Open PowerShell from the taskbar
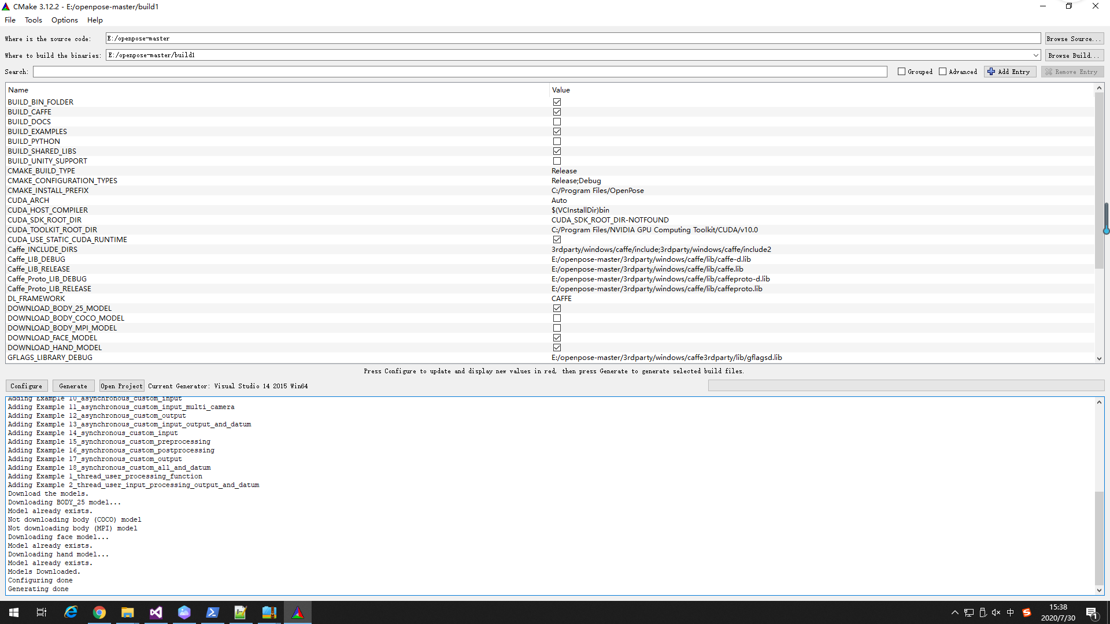 [212, 612]
